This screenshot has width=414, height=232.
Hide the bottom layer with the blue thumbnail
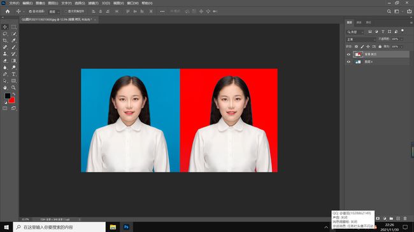(x=348, y=62)
